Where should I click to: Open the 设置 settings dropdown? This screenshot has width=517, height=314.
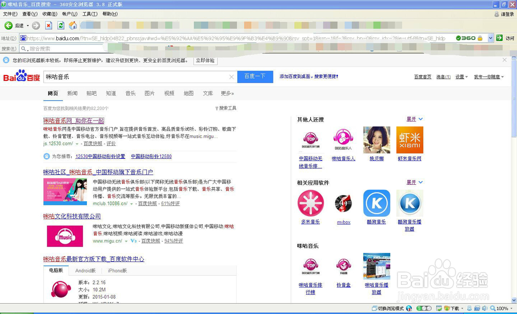click(x=462, y=77)
